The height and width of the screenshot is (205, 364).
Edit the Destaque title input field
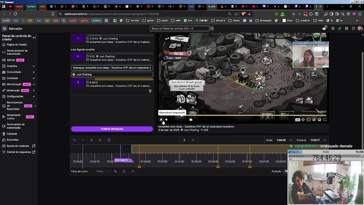112,68
